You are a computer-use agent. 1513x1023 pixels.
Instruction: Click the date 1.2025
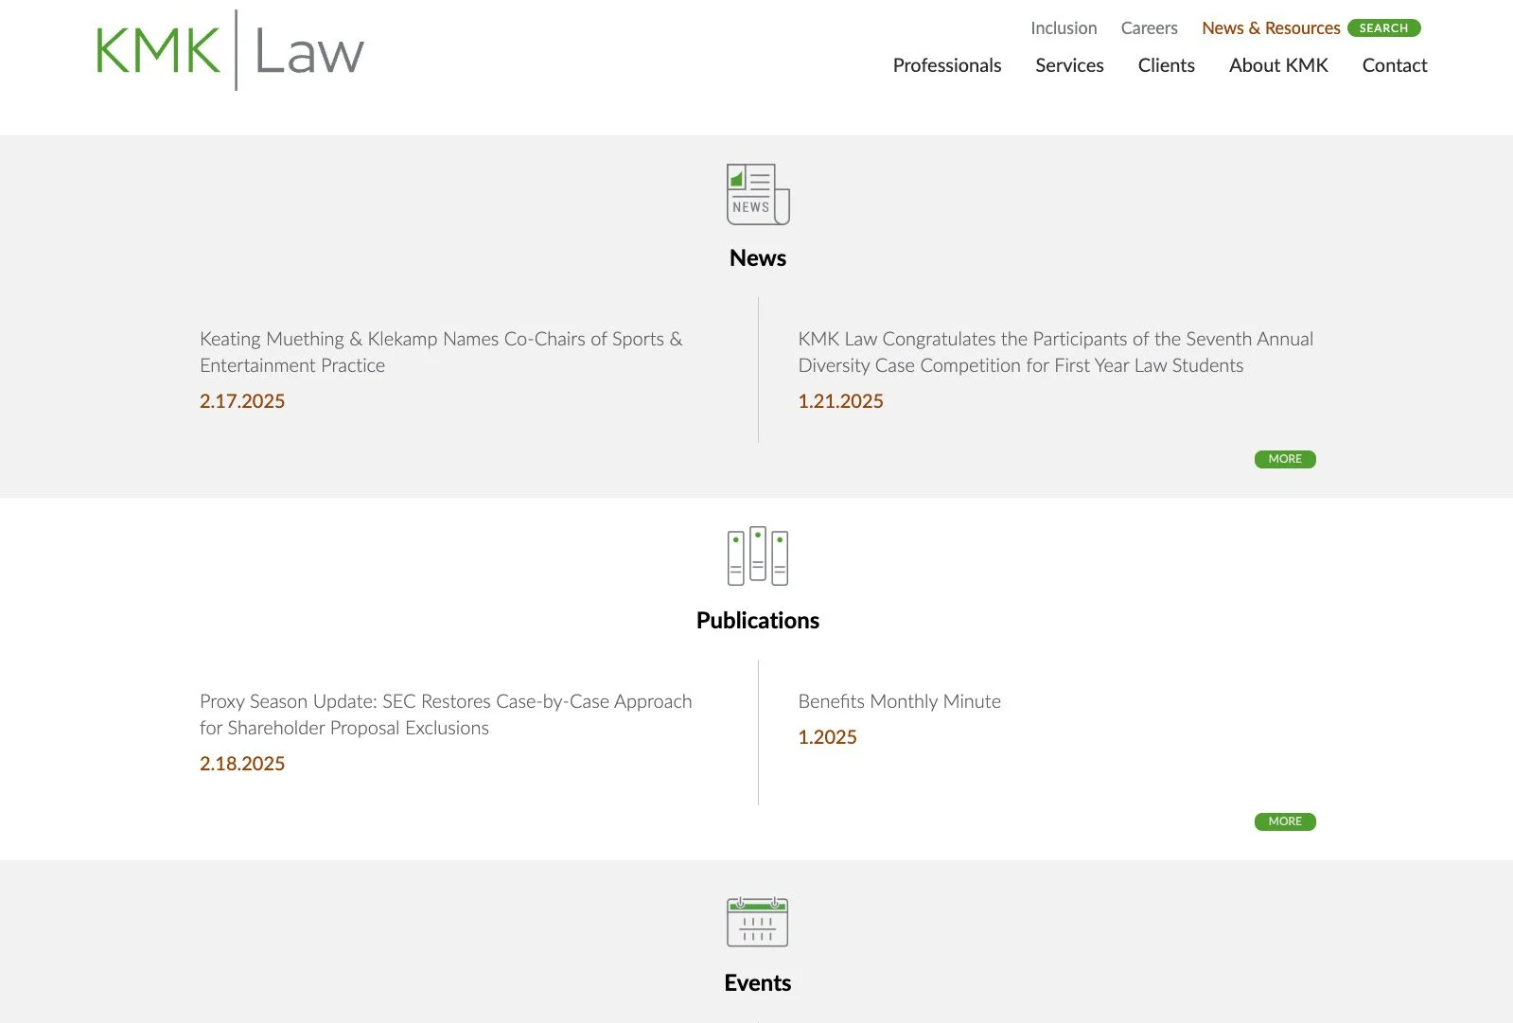click(x=827, y=737)
